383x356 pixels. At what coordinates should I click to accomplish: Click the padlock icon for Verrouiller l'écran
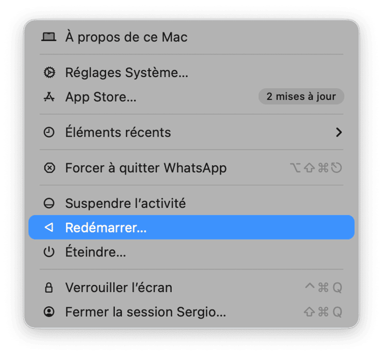pos(49,288)
